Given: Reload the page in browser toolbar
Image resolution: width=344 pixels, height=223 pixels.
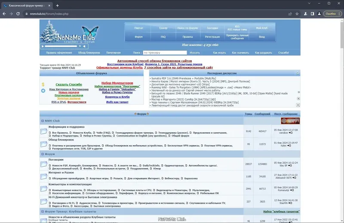Looking at the screenshot, I should 18,14.
